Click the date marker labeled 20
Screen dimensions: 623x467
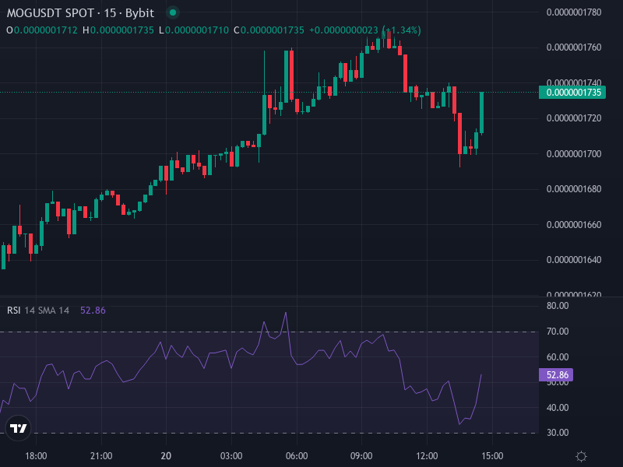point(166,455)
